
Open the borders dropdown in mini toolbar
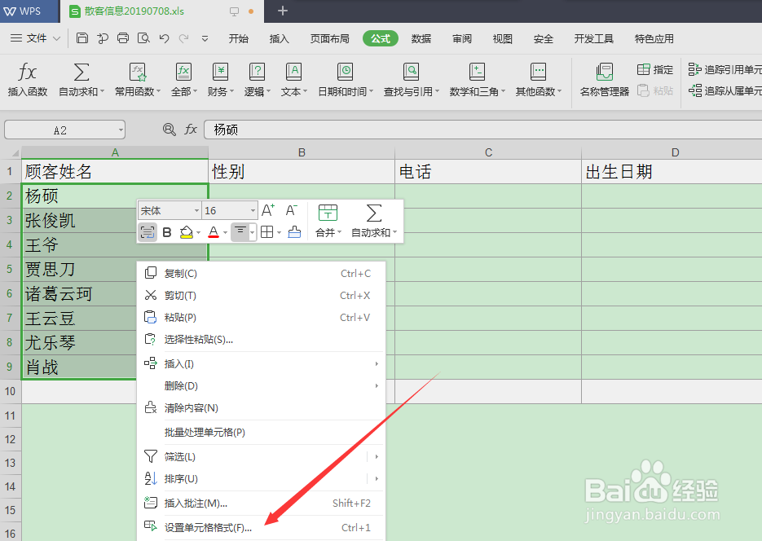click(279, 233)
